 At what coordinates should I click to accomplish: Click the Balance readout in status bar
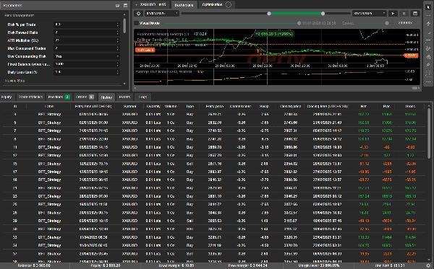pyautogui.click(x=34, y=265)
